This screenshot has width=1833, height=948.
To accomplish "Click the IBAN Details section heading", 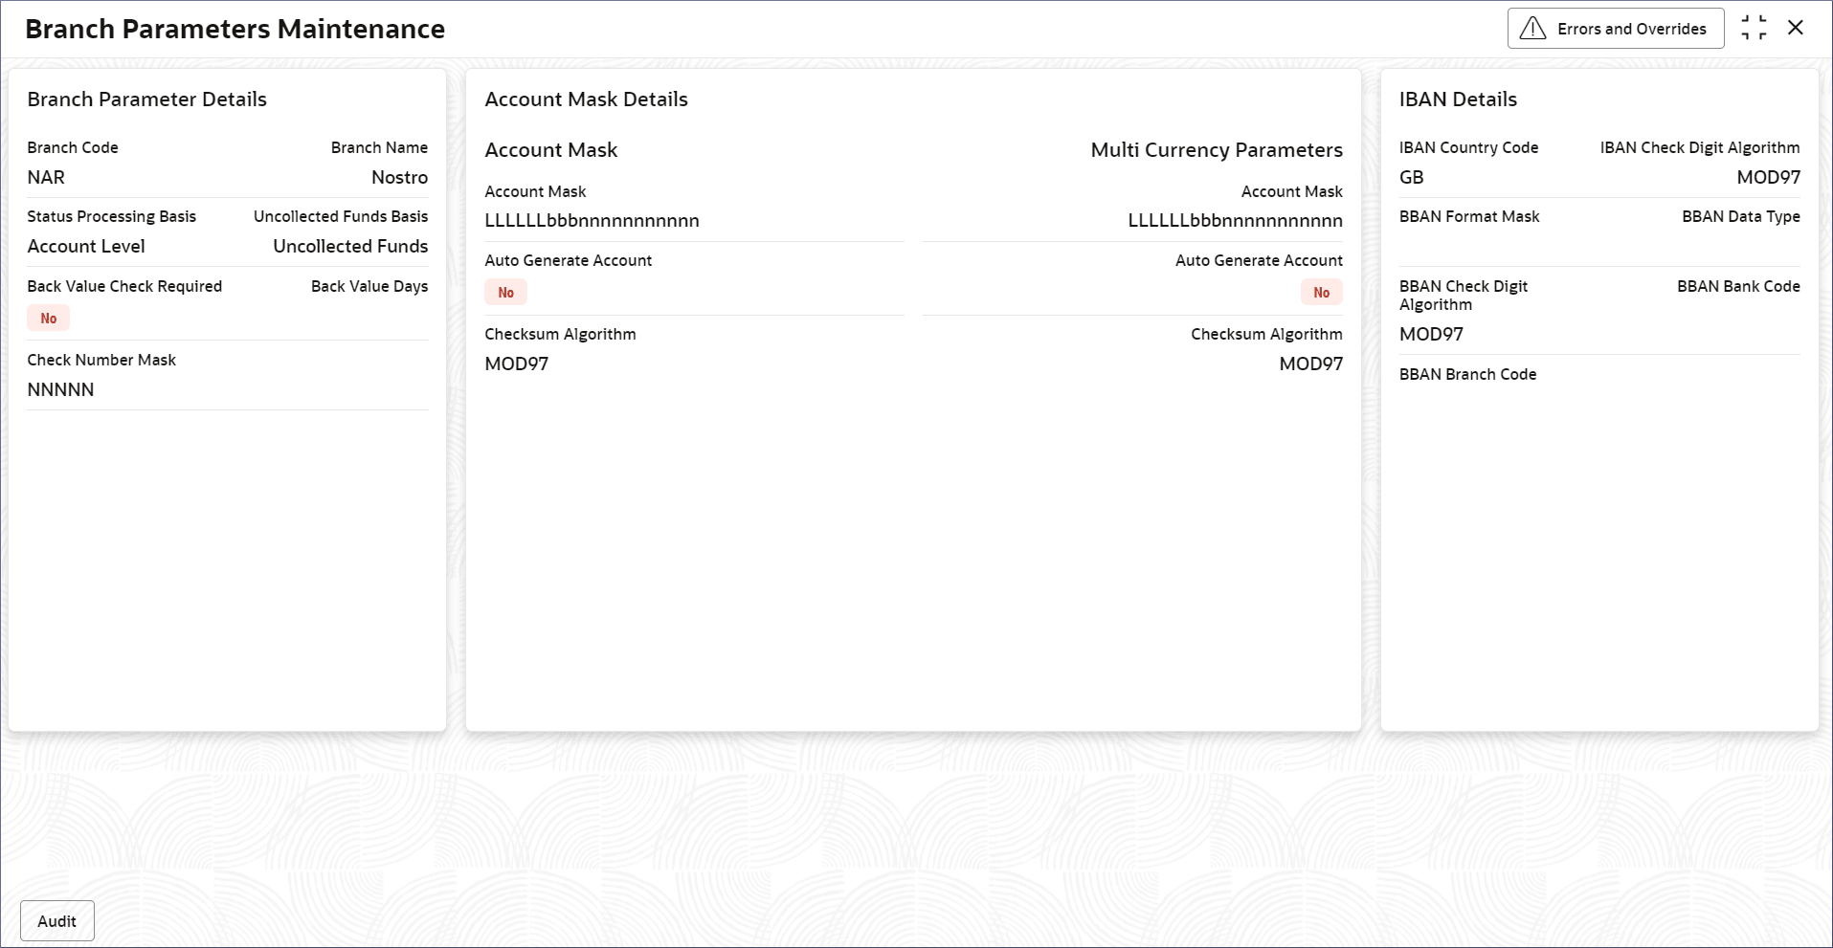I will [1458, 99].
